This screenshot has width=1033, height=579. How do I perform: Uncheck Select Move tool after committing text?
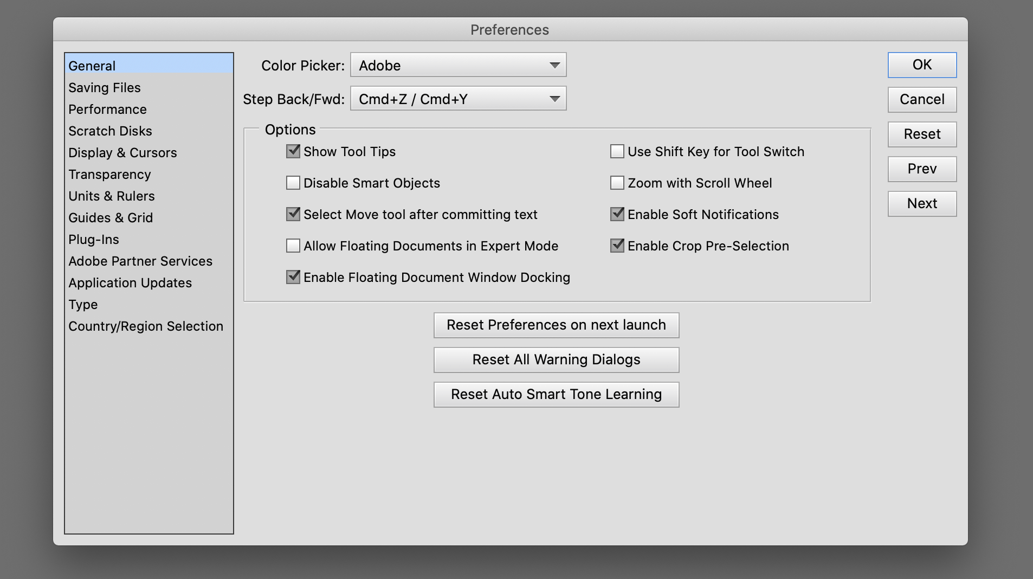coord(293,214)
